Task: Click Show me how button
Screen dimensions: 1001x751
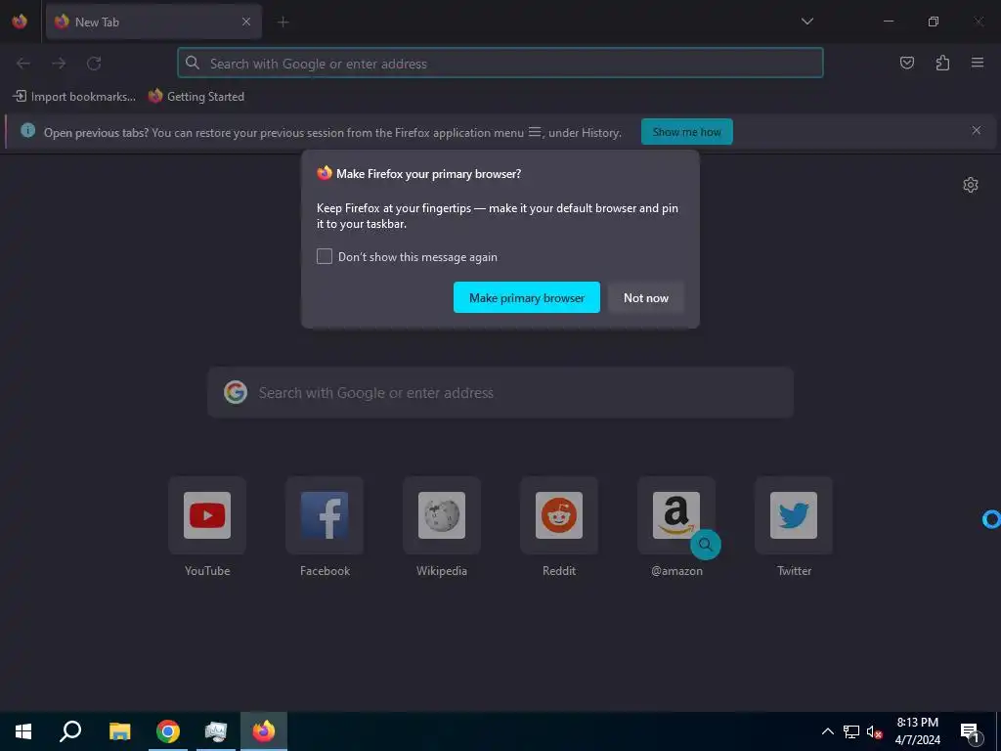Action: point(687,132)
